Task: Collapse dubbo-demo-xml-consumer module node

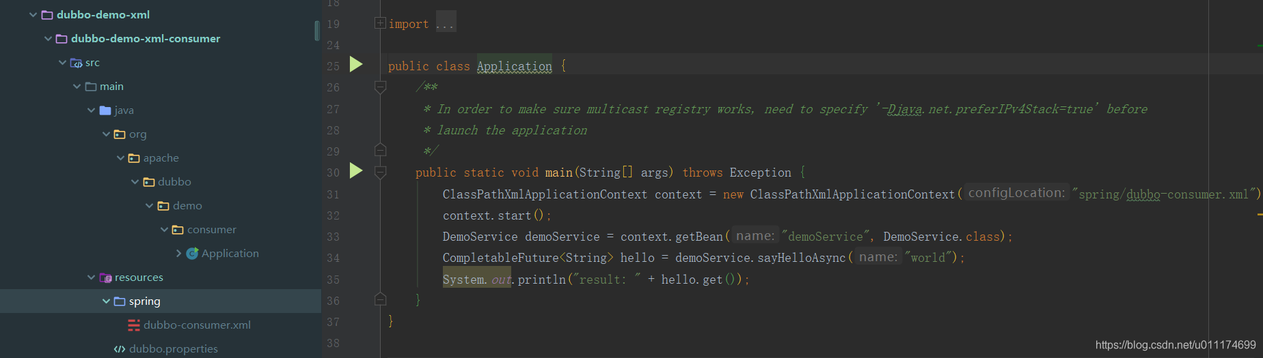Action: pos(48,38)
